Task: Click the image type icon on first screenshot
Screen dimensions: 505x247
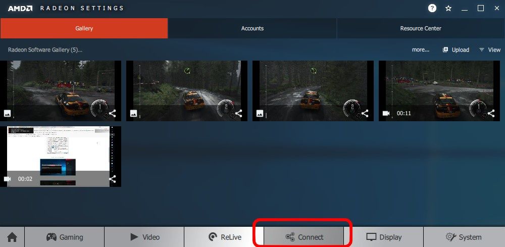Action: coord(7,113)
